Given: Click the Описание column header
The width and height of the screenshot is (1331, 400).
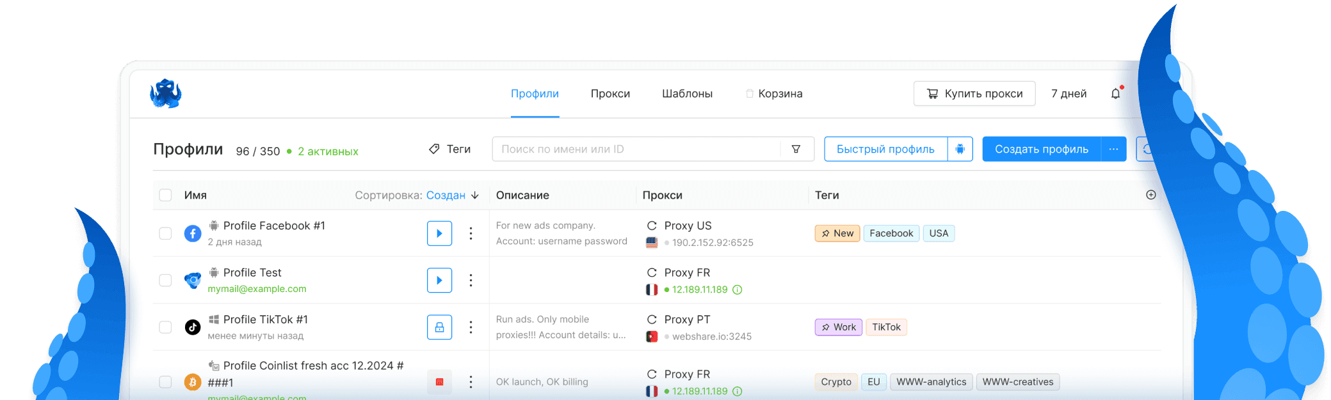Looking at the screenshot, I should (522, 195).
